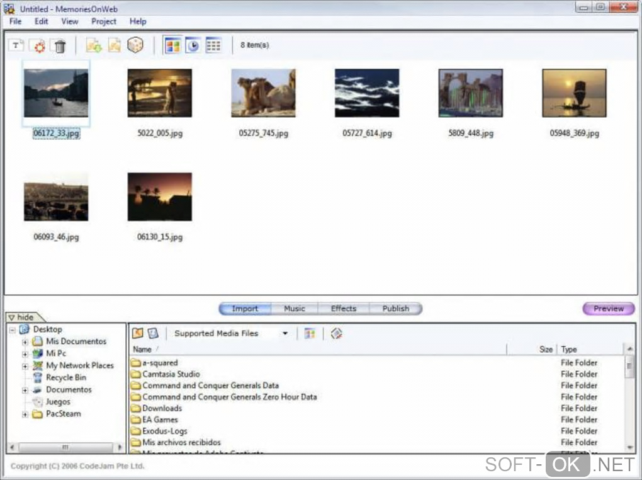Open the Project menu
Screen dimensions: 642x480
pyautogui.click(x=104, y=21)
